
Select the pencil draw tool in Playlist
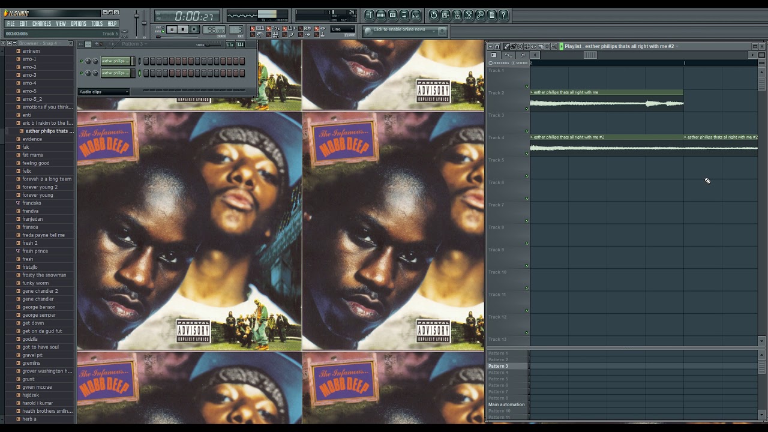click(506, 47)
